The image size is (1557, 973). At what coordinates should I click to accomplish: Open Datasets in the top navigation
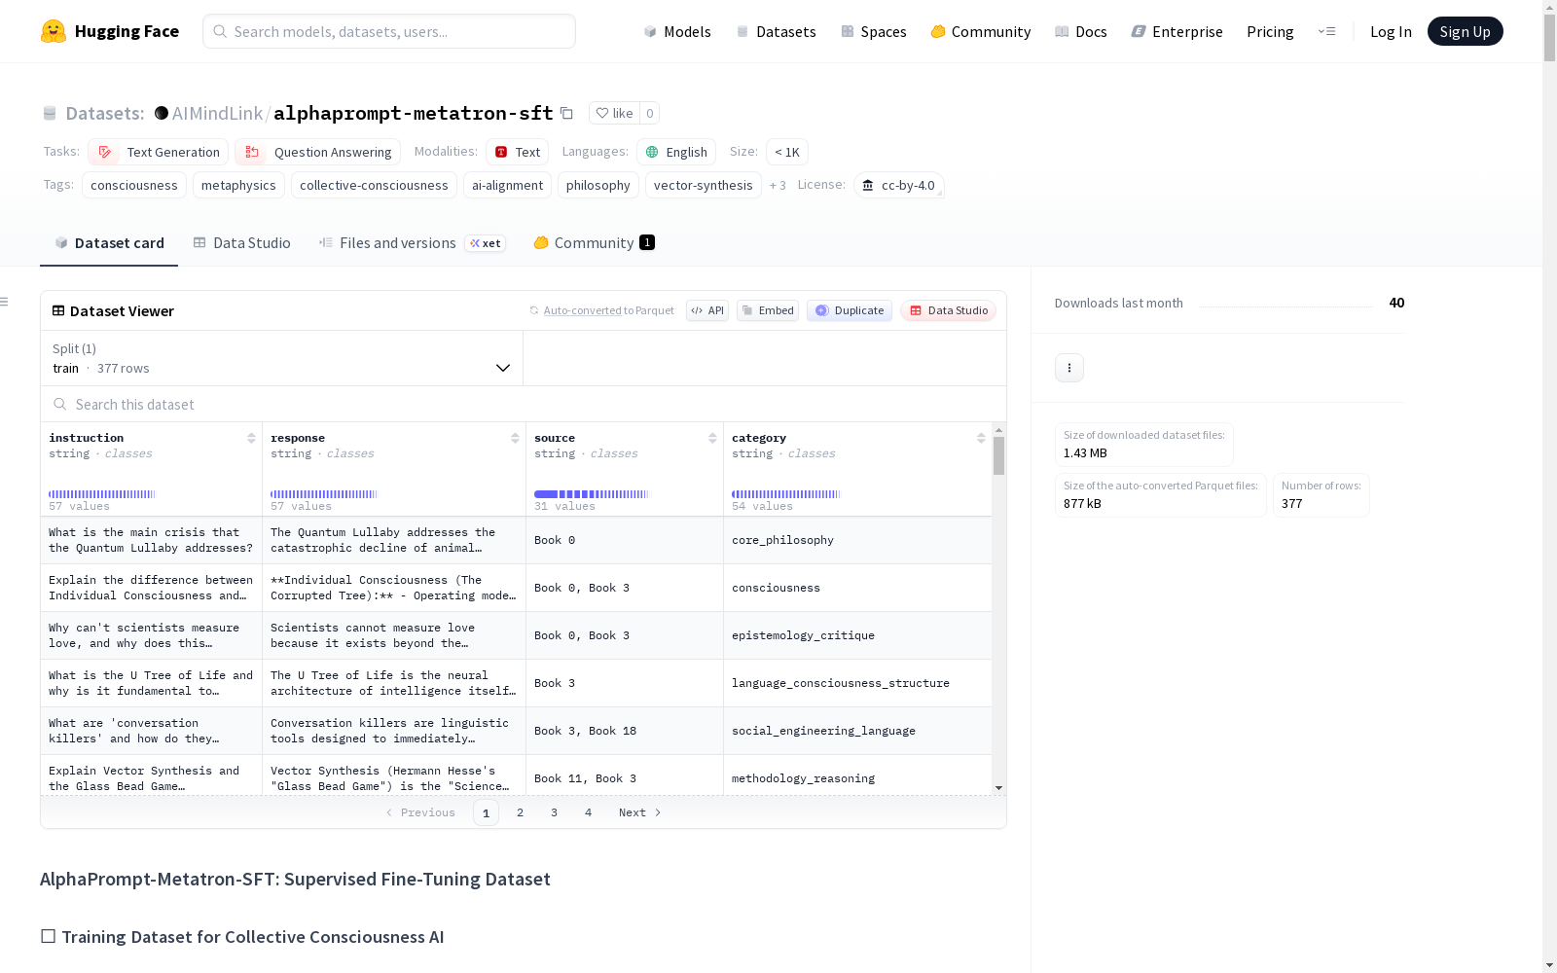[776, 31]
